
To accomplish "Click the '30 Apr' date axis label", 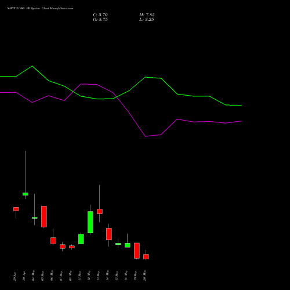I will (24, 276).
